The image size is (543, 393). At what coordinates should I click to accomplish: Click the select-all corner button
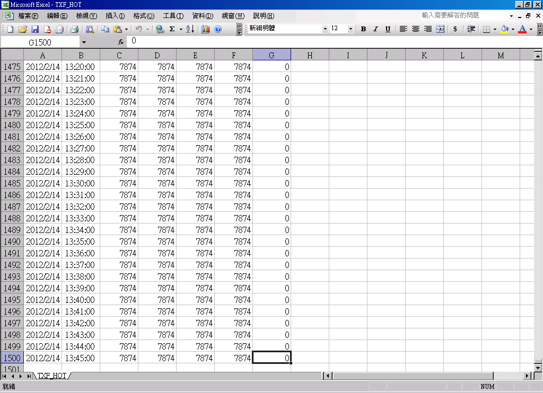point(12,55)
